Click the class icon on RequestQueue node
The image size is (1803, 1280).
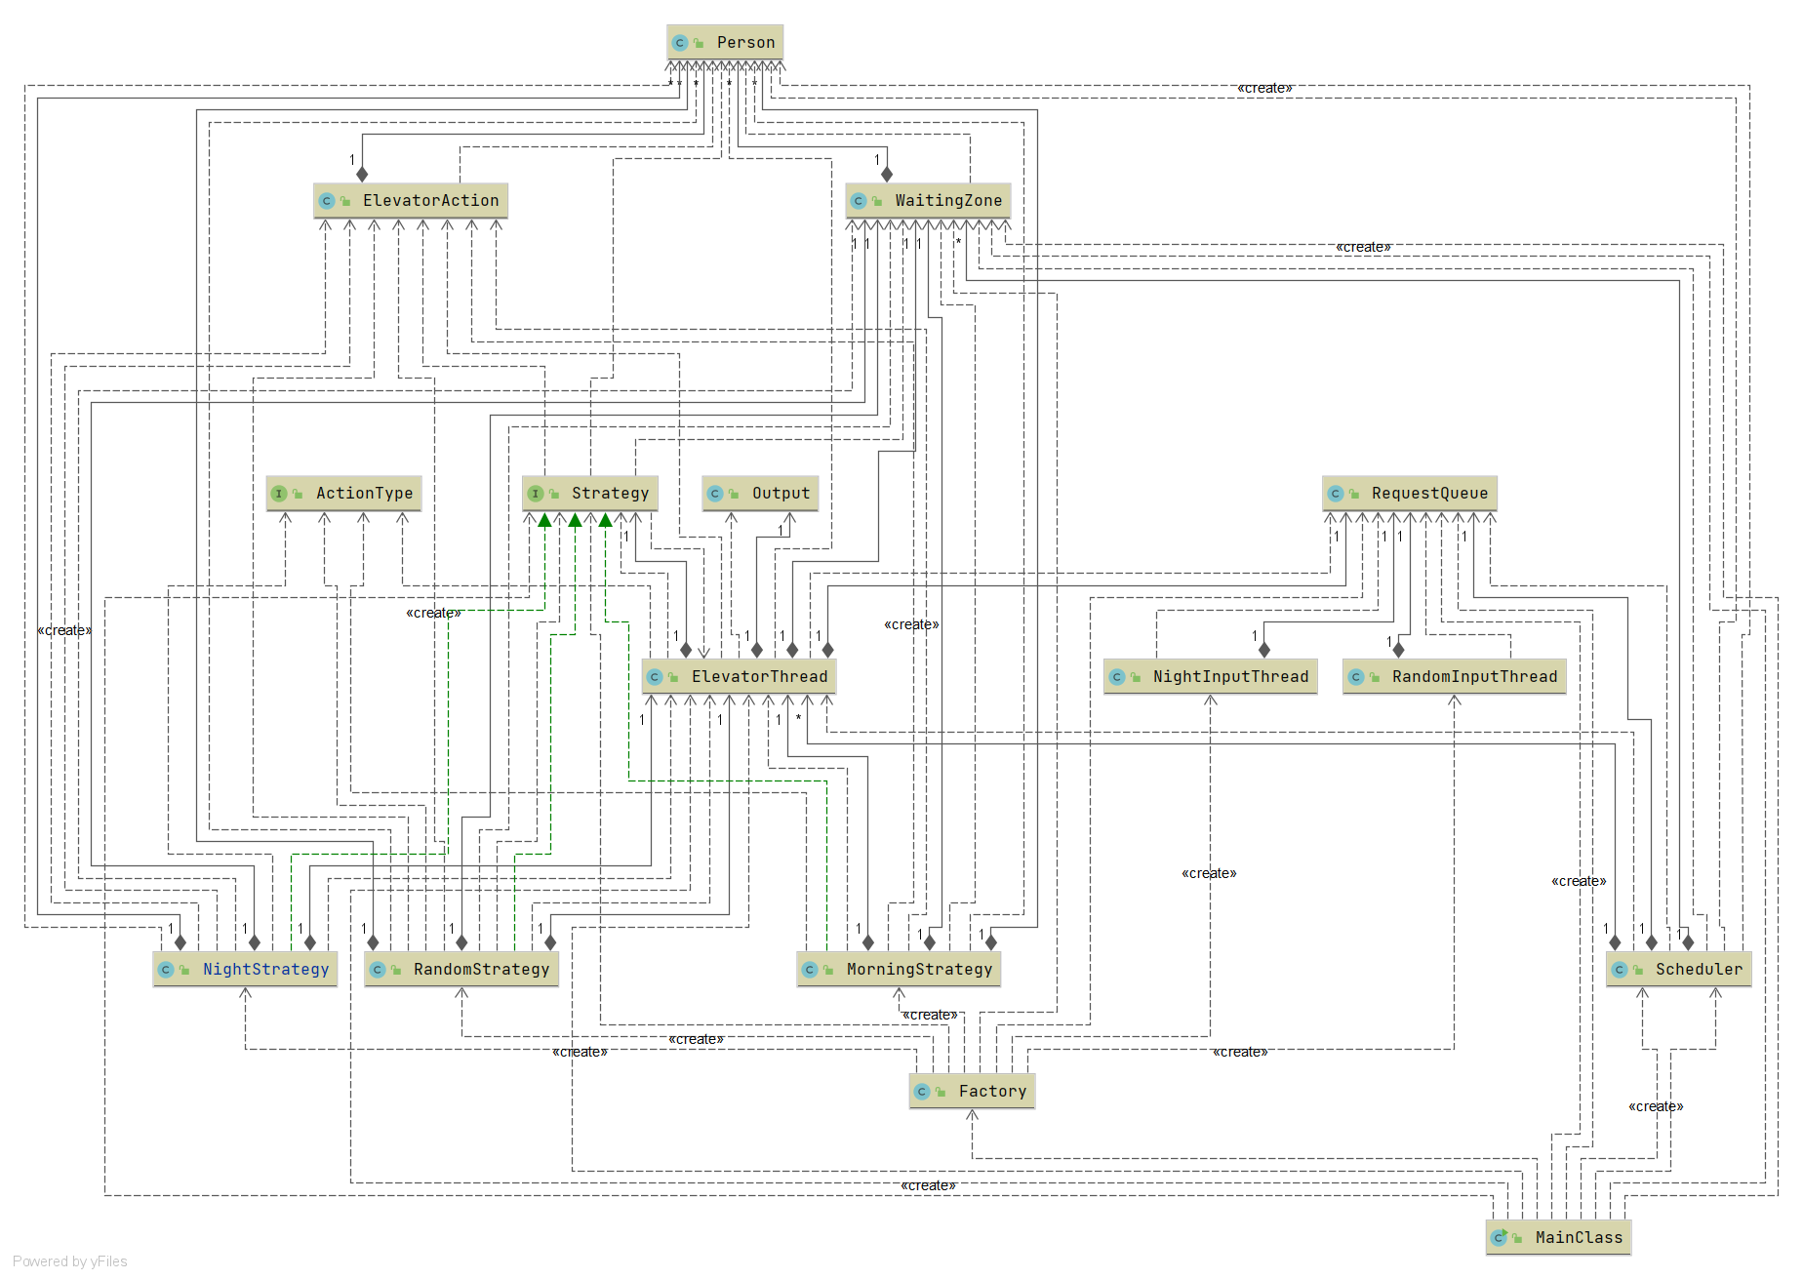(x=1336, y=494)
